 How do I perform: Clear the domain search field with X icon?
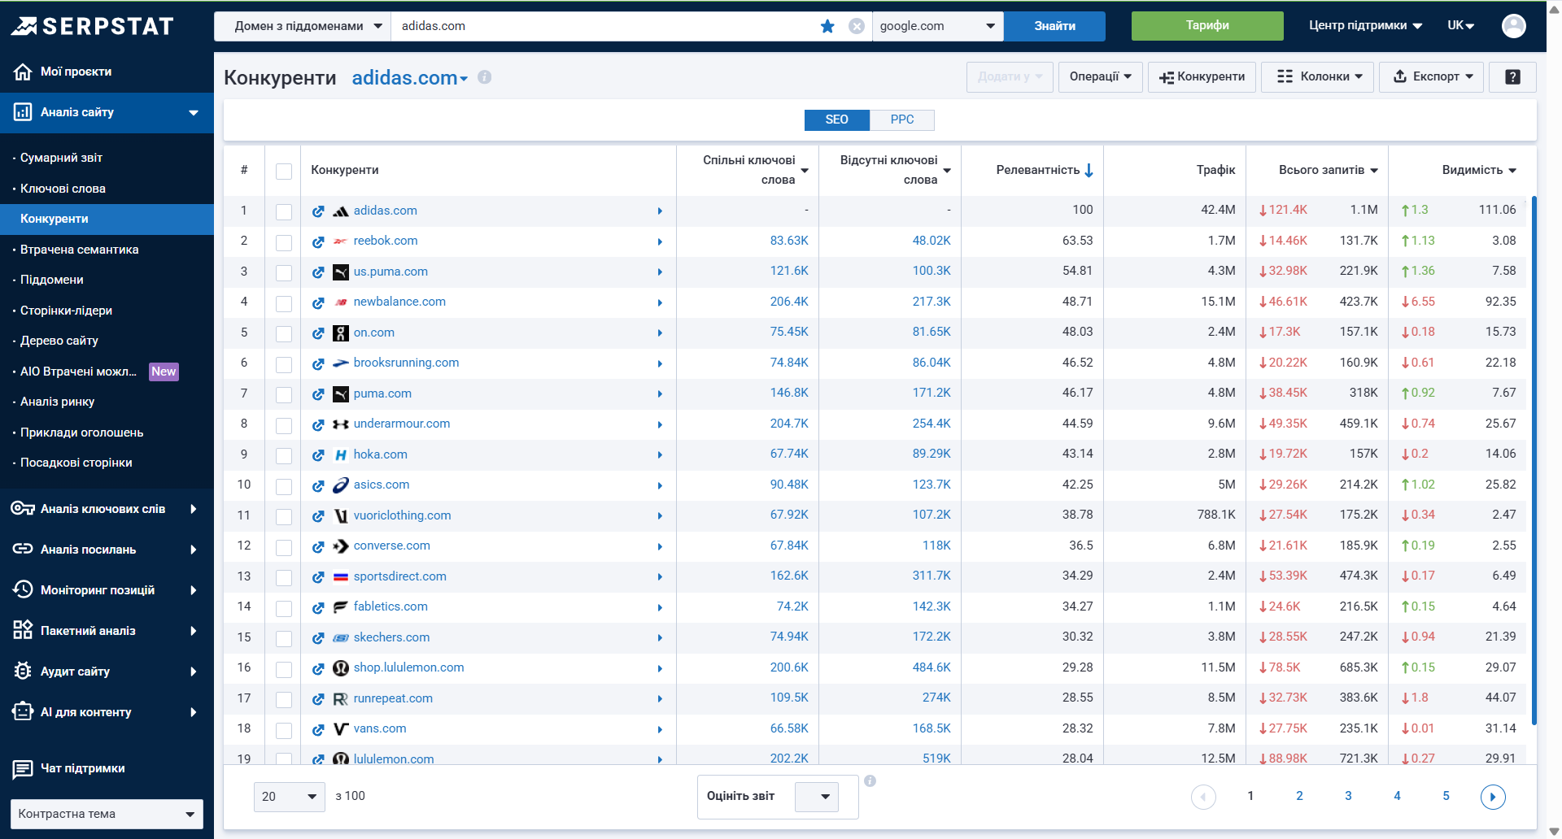(x=856, y=26)
